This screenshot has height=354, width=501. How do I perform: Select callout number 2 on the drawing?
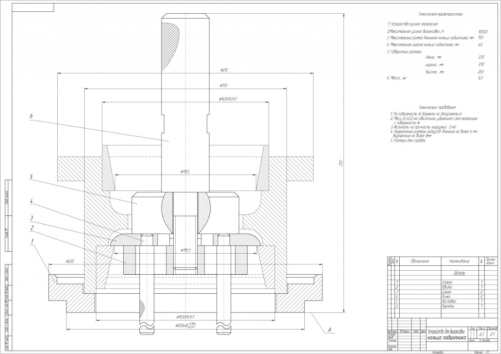coord(32,228)
